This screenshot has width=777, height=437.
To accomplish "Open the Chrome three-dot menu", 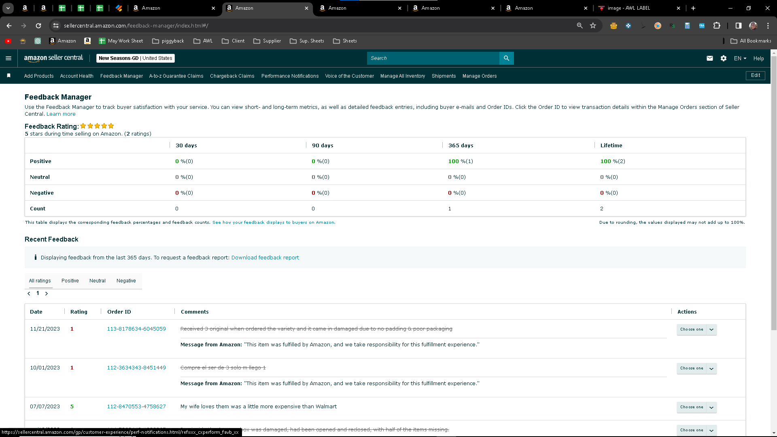I will [768, 25].
